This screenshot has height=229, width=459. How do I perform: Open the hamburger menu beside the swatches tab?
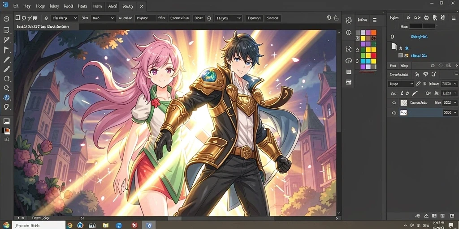(374, 20)
